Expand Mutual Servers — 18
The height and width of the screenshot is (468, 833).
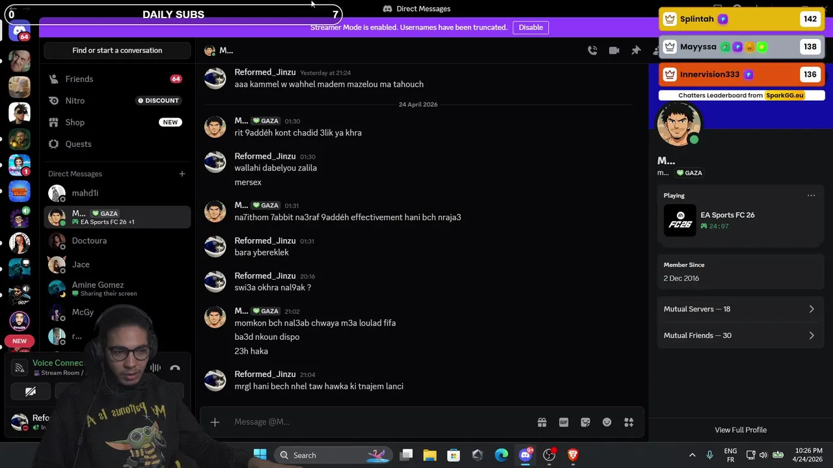(x=741, y=309)
